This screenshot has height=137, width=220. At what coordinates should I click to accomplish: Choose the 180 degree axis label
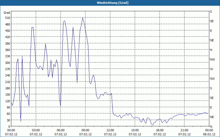(x=8, y=88)
